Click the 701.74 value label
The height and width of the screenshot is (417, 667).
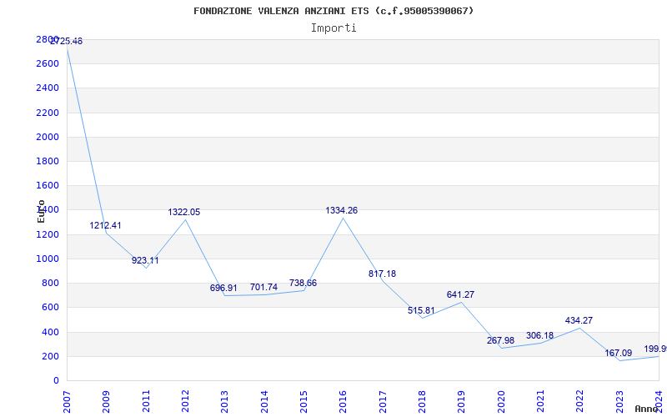pos(263,287)
